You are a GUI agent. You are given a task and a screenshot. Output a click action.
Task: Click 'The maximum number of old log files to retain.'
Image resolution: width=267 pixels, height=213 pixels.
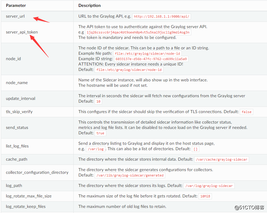(x=122, y=206)
